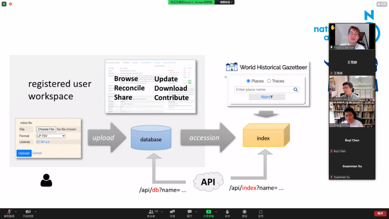The width and height of the screenshot is (389, 219).
Task: Expand the audio options arrow beside mute
Action: click(x=16, y=212)
